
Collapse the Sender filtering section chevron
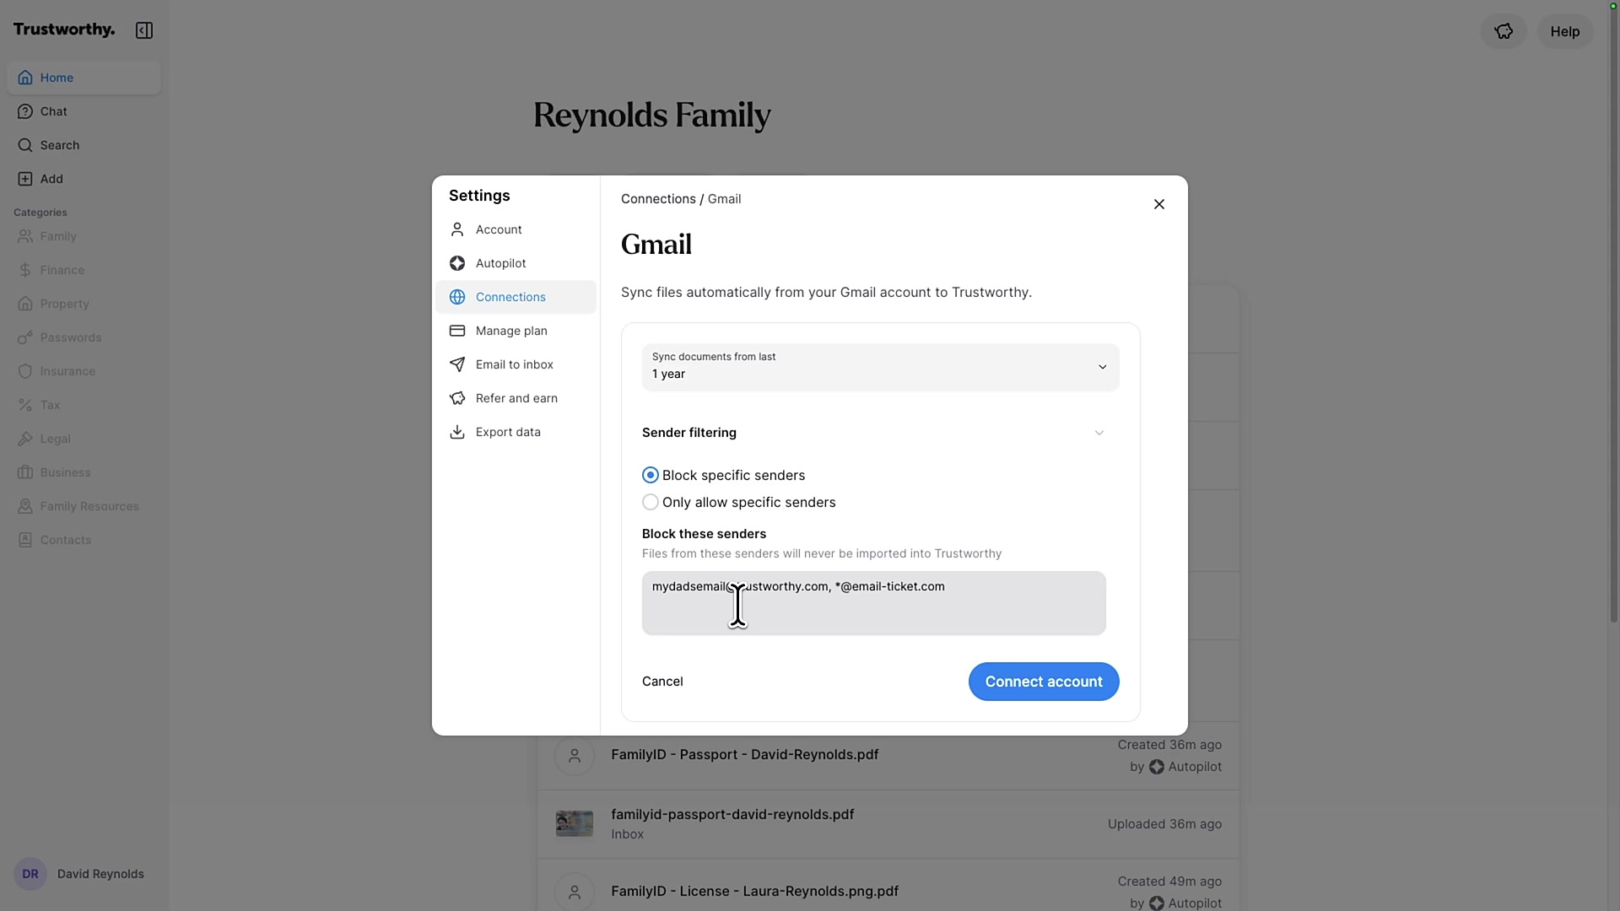(1099, 433)
